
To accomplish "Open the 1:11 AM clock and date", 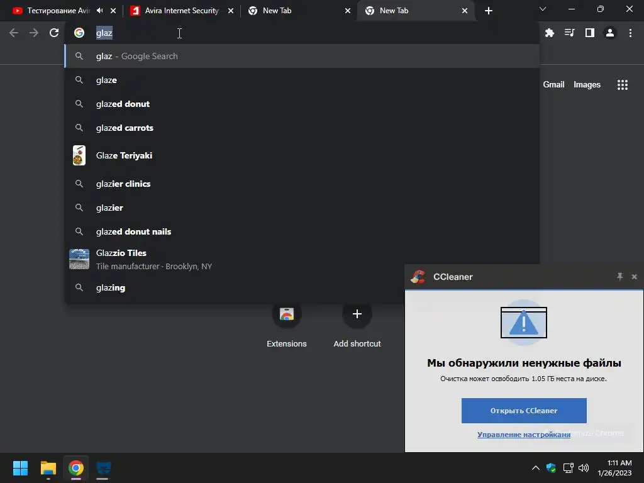I will [x=614, y=468].
